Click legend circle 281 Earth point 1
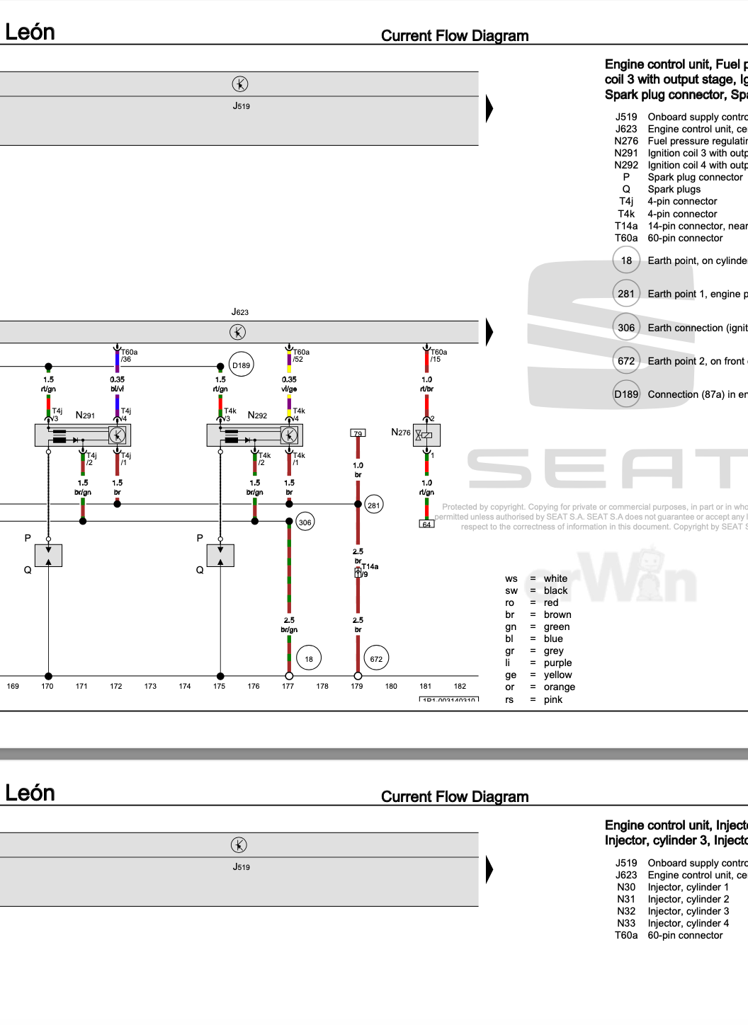 [x=626, y=294]
